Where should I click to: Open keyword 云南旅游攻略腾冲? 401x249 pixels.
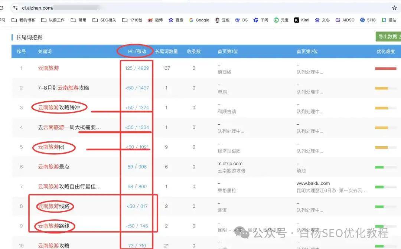59,107
